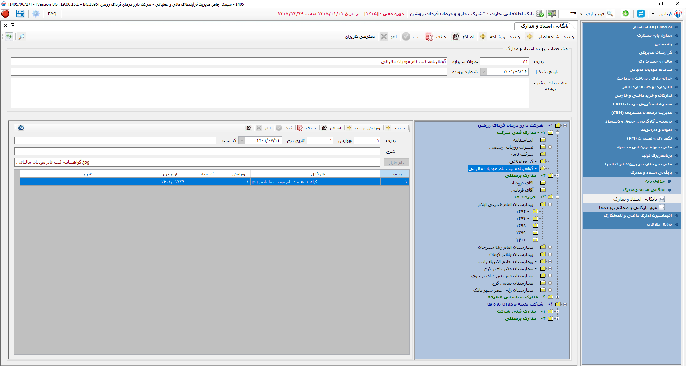
Task: Collapse the شرکت دارو درمان فردای روشن tree node
Action: (565, 126)
